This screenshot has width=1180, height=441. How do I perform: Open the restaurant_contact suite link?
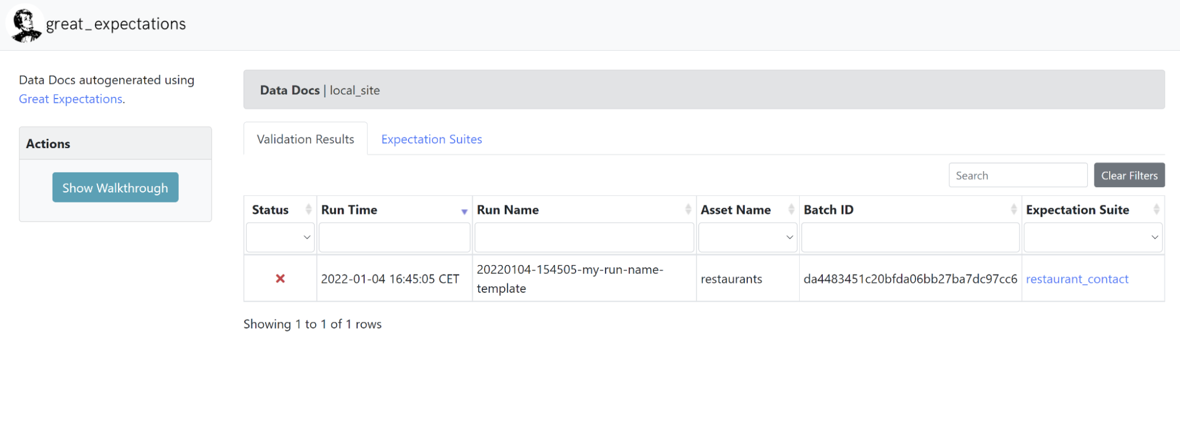[1077, 279]
